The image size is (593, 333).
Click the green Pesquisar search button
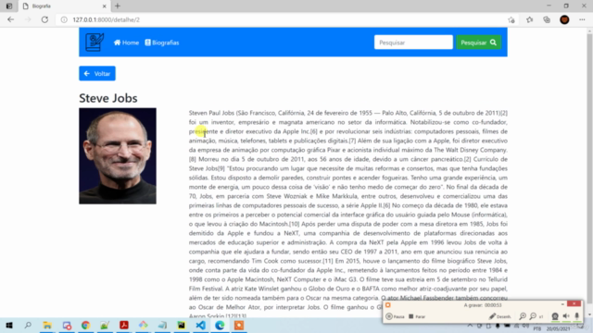(x=478, y=43)
